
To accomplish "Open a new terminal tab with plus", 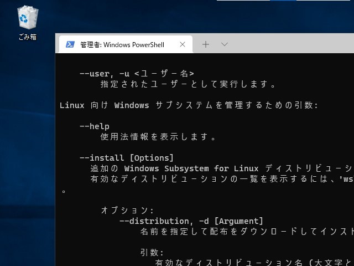I will (206, 44).
